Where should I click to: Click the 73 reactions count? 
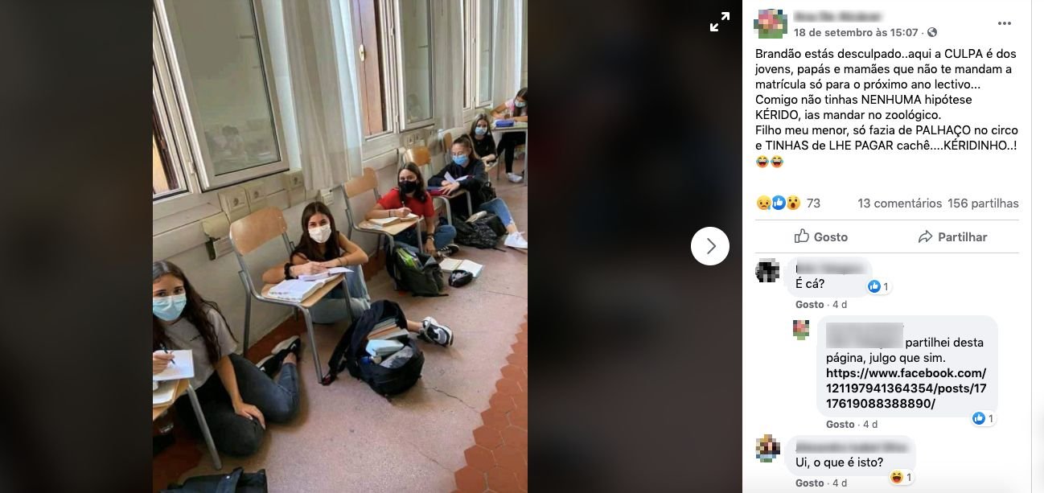pyautogui.click(x=813, y=203)
